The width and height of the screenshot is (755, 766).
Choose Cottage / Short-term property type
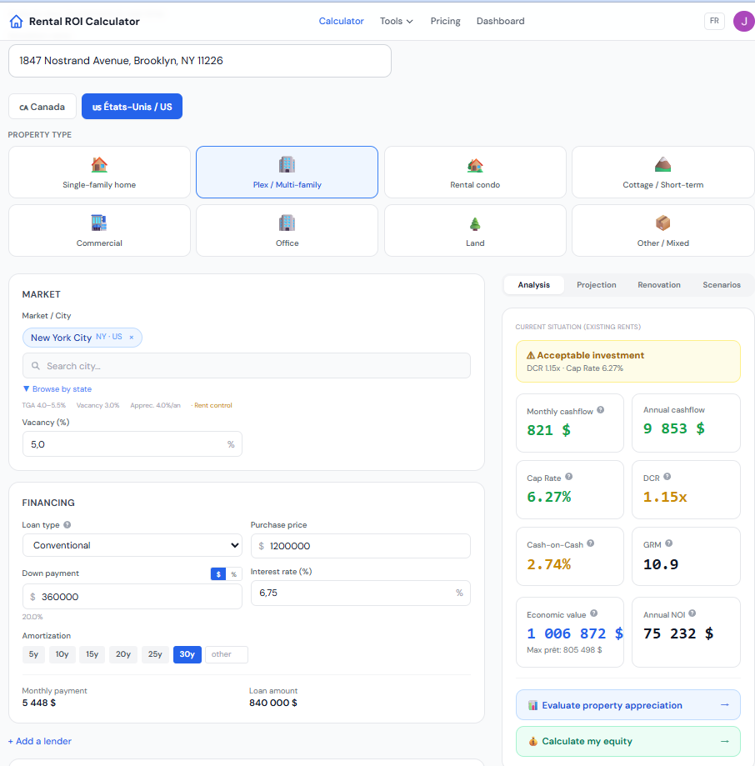(663, 172)
